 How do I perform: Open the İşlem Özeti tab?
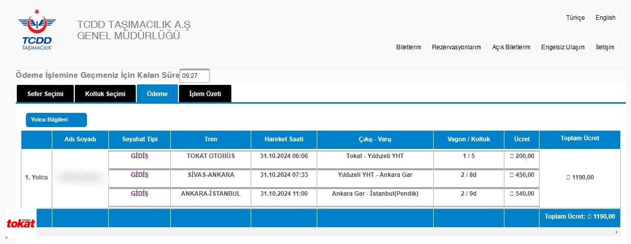tap(205, 94)
